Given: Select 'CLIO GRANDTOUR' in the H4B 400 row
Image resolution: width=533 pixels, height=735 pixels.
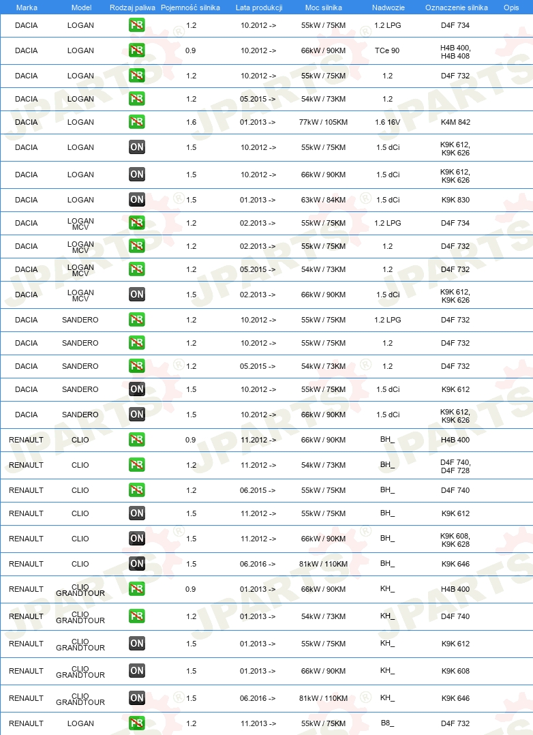Looking at the screenshot, I should [x=80, y=590].
